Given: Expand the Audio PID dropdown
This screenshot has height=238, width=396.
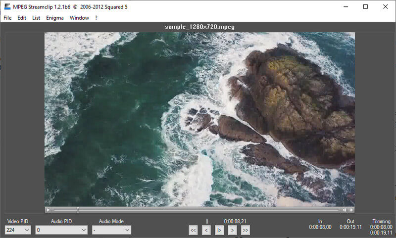Looking at the screenshot, I should 61,230.
